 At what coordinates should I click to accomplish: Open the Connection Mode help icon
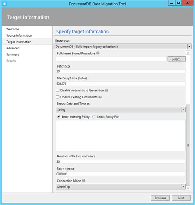pos(84,181)
